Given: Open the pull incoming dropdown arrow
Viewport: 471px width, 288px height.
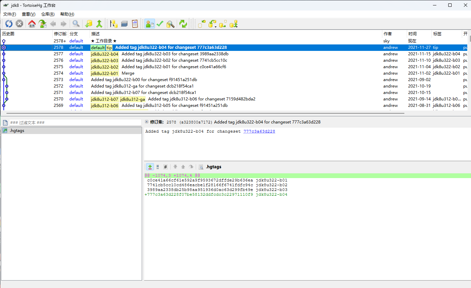Looking at the screenshot, I should click(x=216, y=26).
